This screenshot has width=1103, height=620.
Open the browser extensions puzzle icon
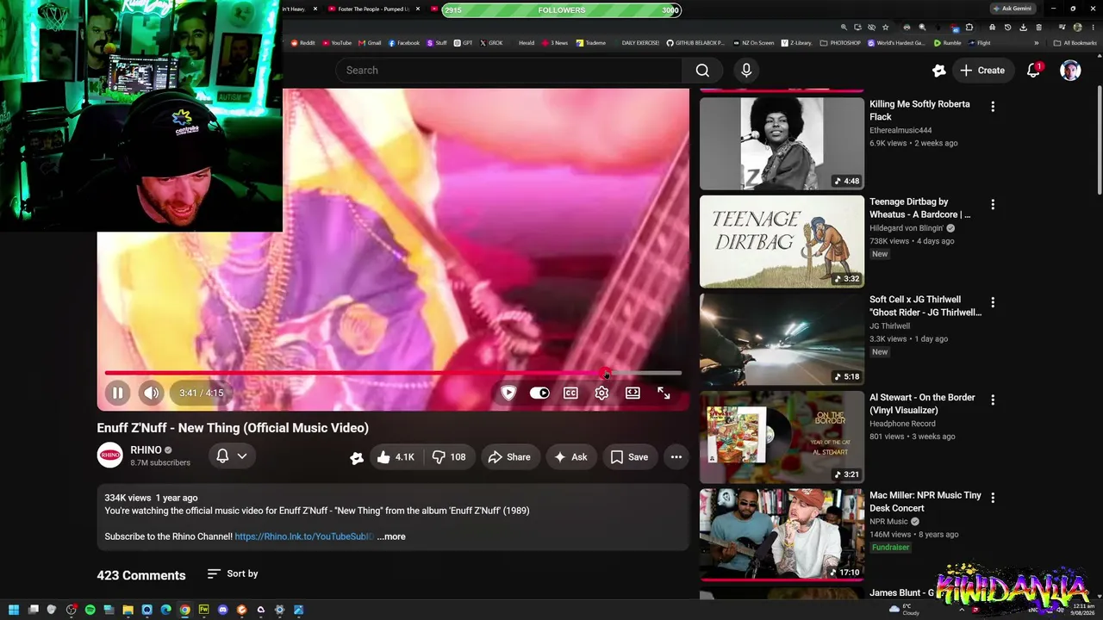coord(969,28)
